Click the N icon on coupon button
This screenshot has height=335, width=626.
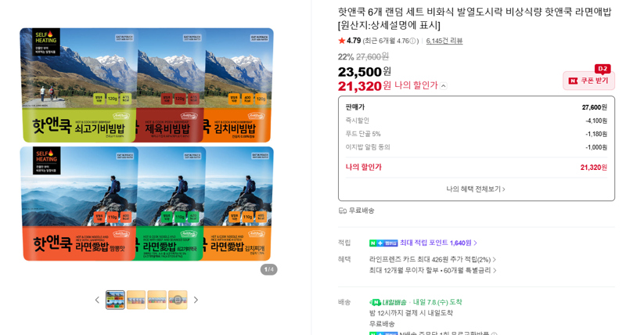click(574, 81)
